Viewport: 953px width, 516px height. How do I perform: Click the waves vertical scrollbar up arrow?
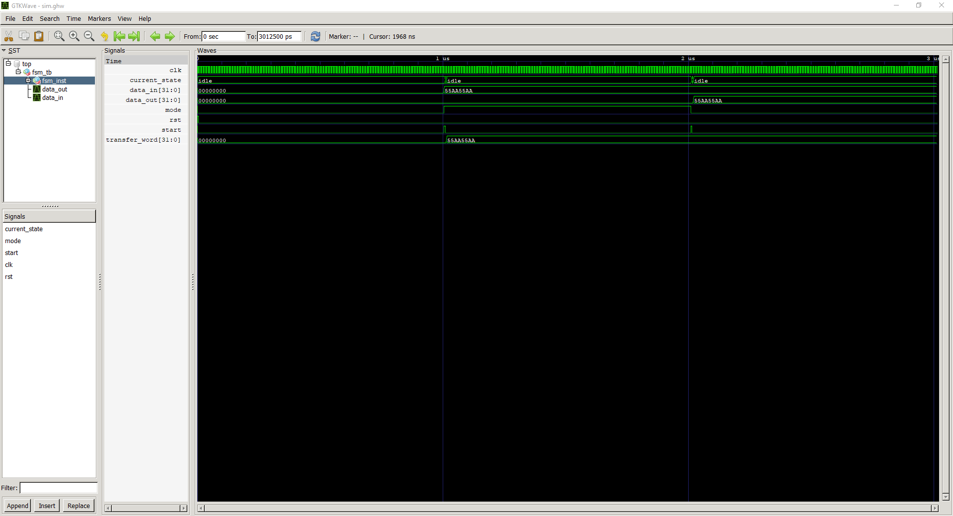point(946,59)
